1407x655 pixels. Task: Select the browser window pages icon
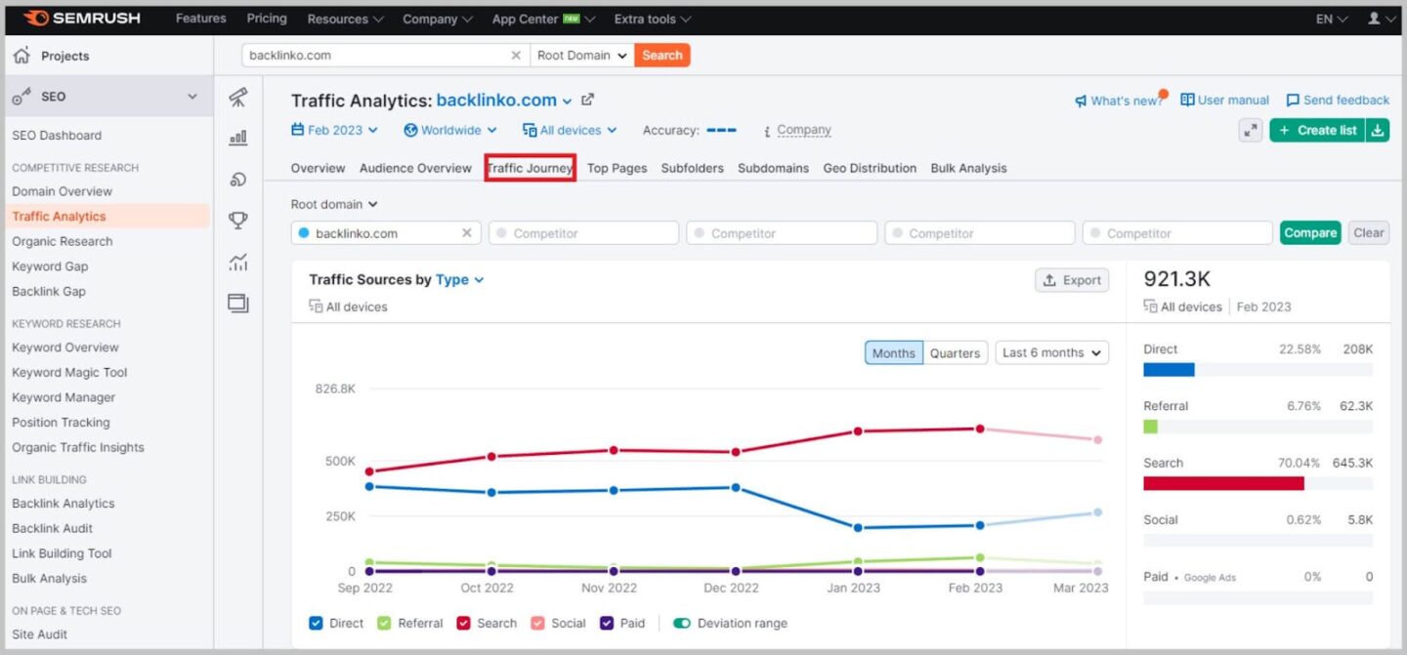pyautogui.click(x=237, y=304)
